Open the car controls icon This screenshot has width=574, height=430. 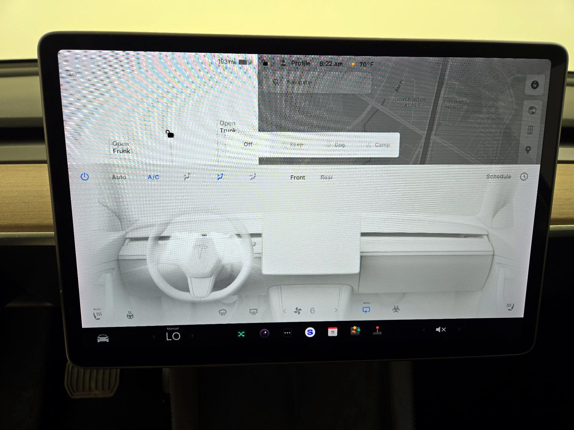103,338
